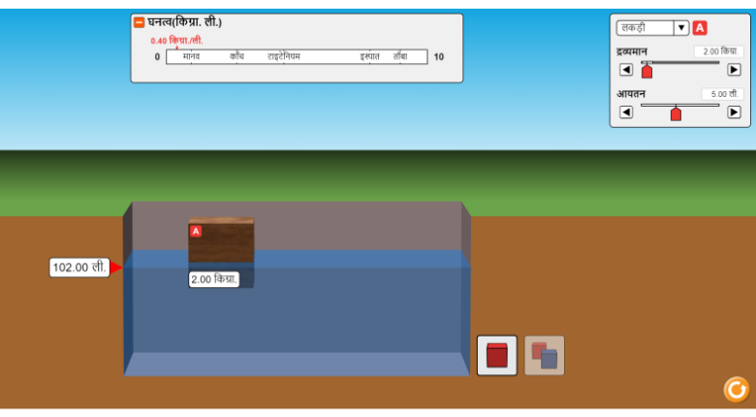This screenshot has width=756, height=417.
Task: Open the लकड़ी material dropdown
Action: pyautogui.click(x=646, y=28)
